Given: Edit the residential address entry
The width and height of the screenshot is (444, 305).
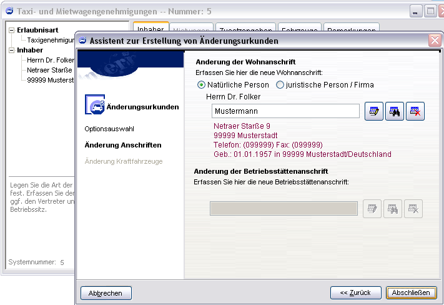Looking at the screenshot, I should click(374, 111).
